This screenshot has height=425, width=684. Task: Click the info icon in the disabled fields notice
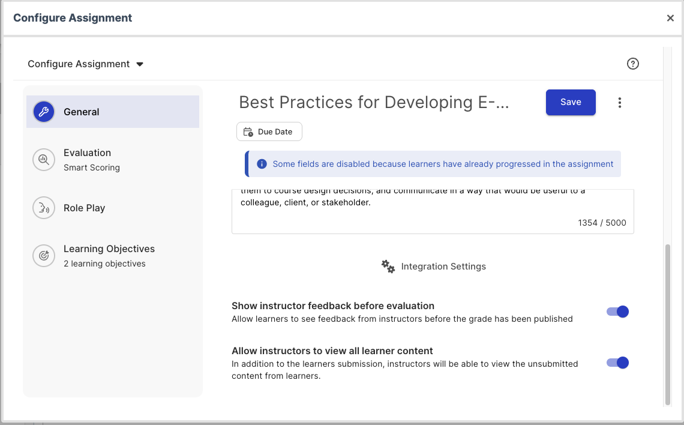coord(262,164)
